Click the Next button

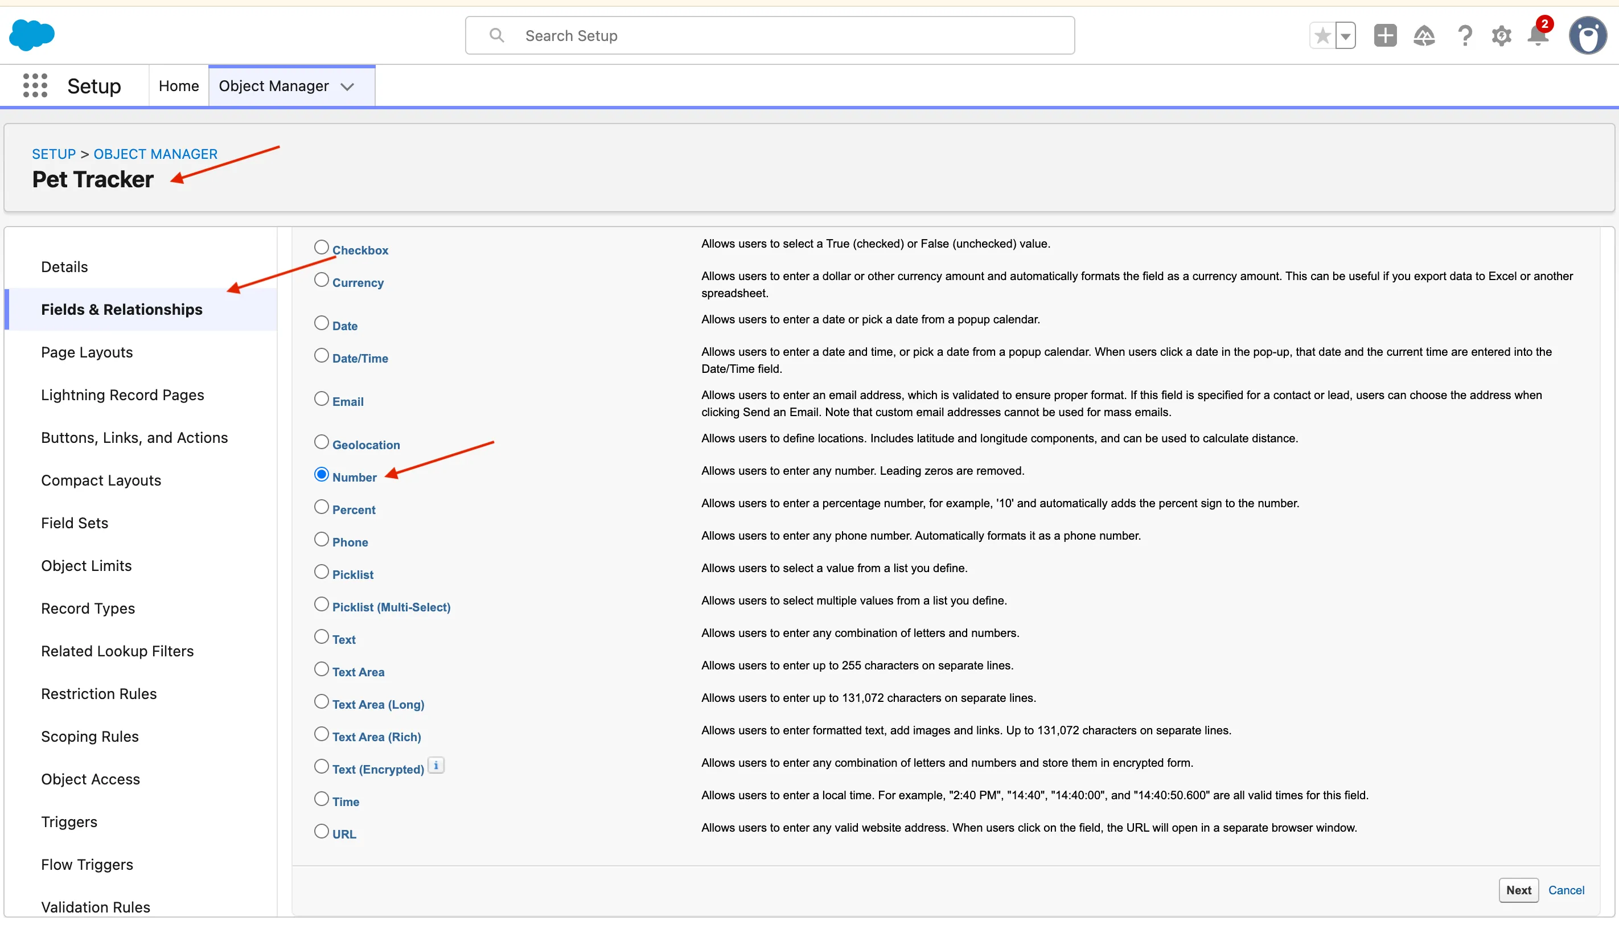point(1518,890)
